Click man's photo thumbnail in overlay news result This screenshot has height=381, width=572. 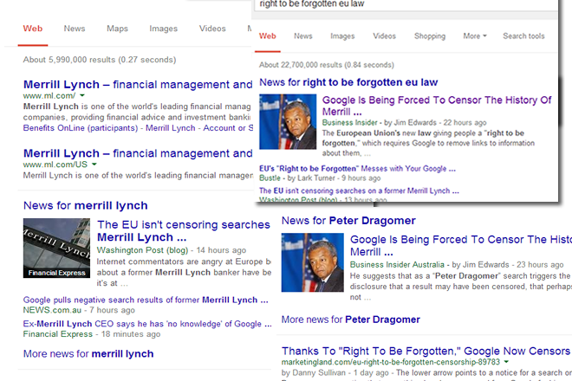288,122
